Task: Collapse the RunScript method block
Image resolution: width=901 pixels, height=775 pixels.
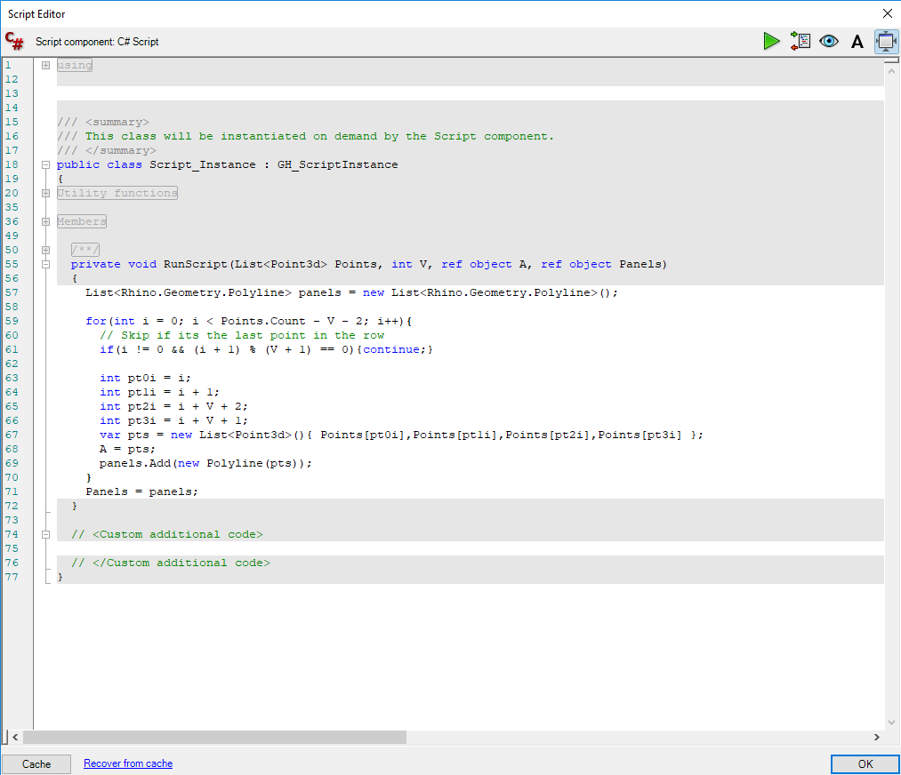Action: [x=45, y=264]
